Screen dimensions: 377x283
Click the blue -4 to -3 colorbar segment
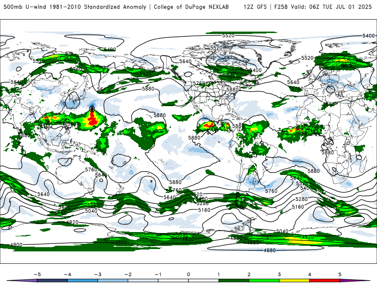point(82,281)
